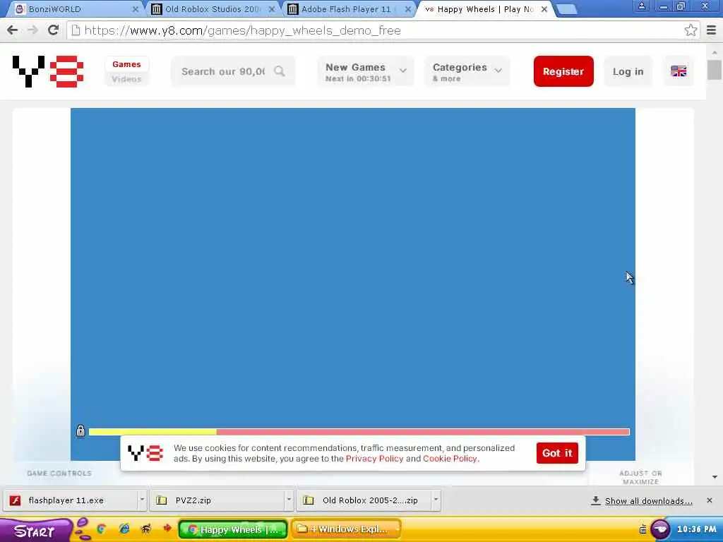Accept cookies with Got it button
Image resolution: width=723 pixels, height=542 pixels.
(557, 453)
